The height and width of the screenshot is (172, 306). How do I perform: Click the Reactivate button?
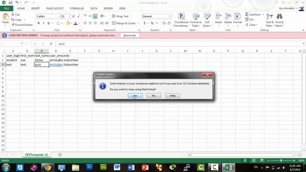(x=130, y=35)
